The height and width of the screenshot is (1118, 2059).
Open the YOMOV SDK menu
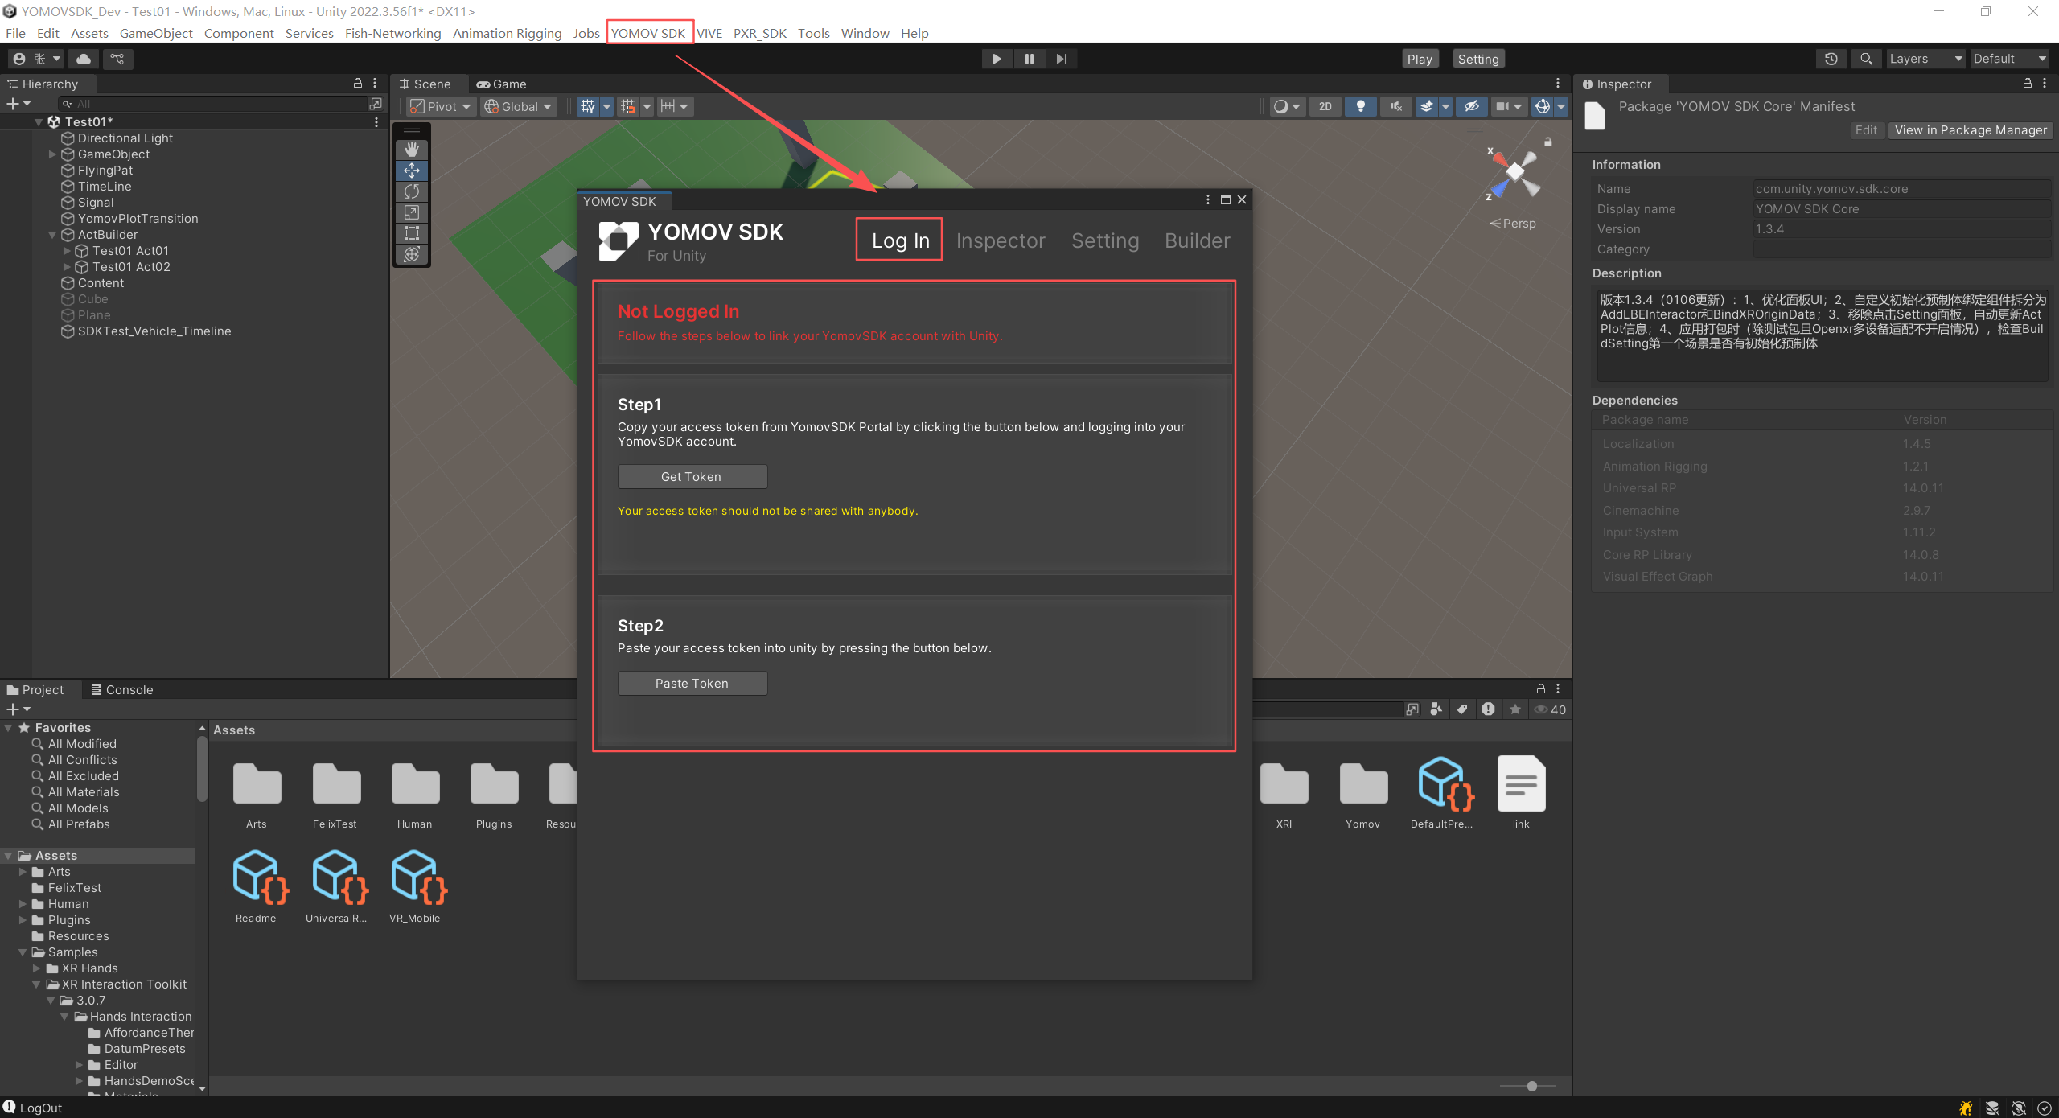(648, 33)
